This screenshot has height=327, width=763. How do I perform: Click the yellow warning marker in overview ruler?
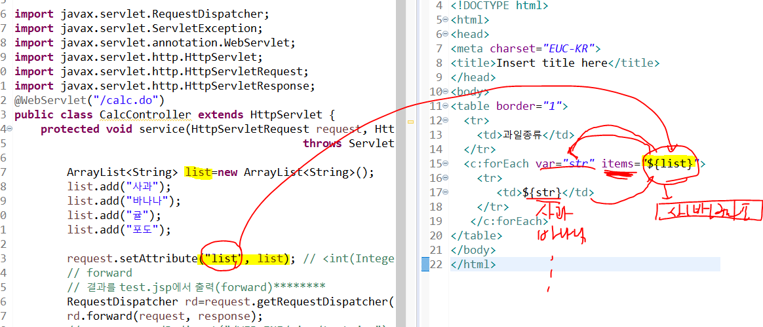tap(412, 123)
